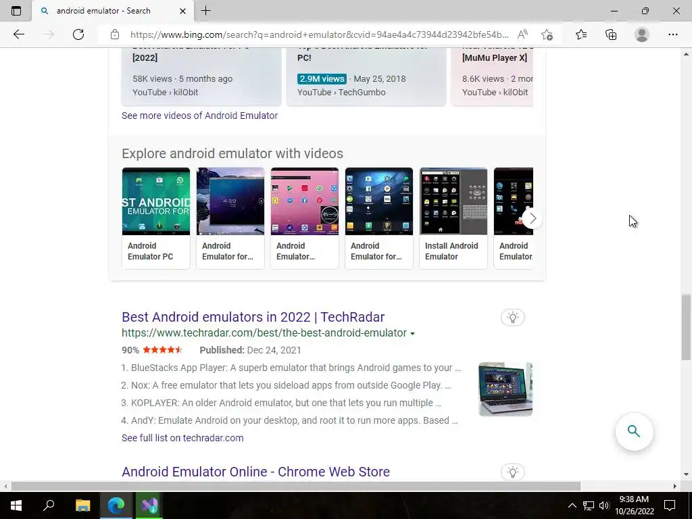
Task: Close the android emulator search tab
Action: pyautogui.click(x=182, y=11)
